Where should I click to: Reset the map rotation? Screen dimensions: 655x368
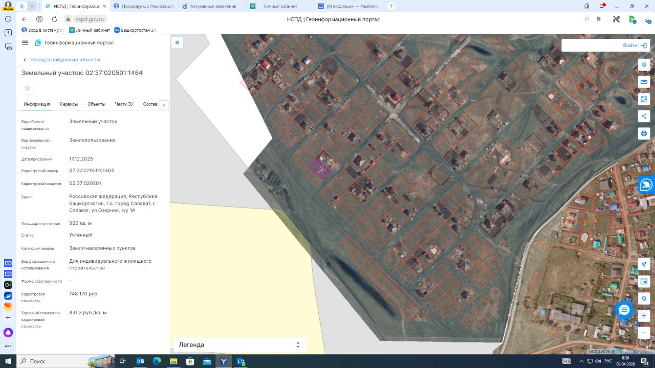[644, 298]
